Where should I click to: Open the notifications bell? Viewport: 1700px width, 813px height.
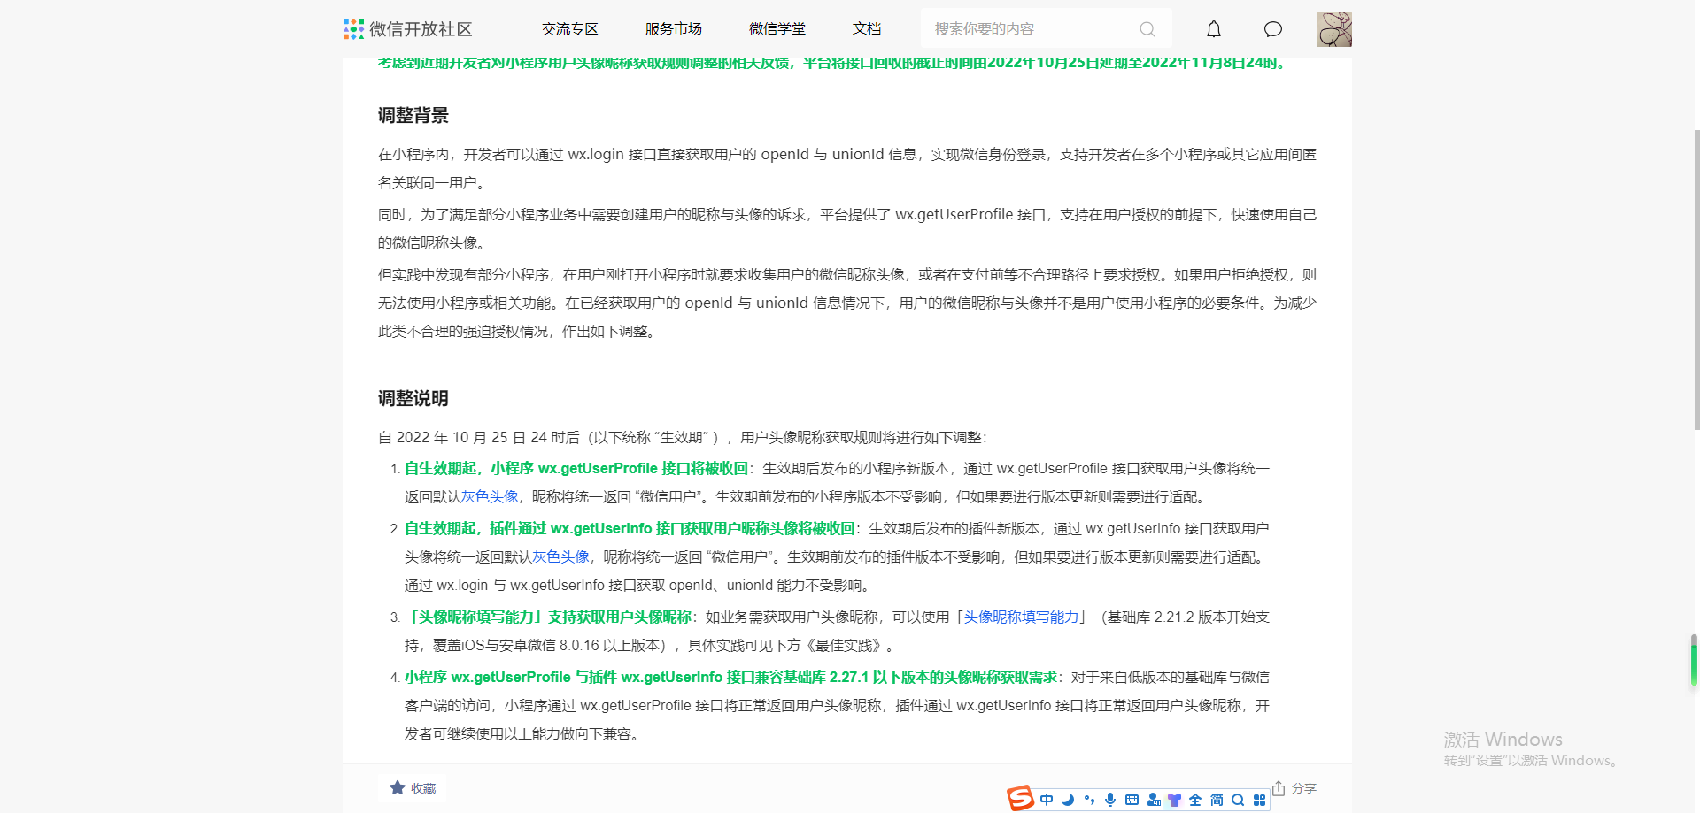[1214, 29]
